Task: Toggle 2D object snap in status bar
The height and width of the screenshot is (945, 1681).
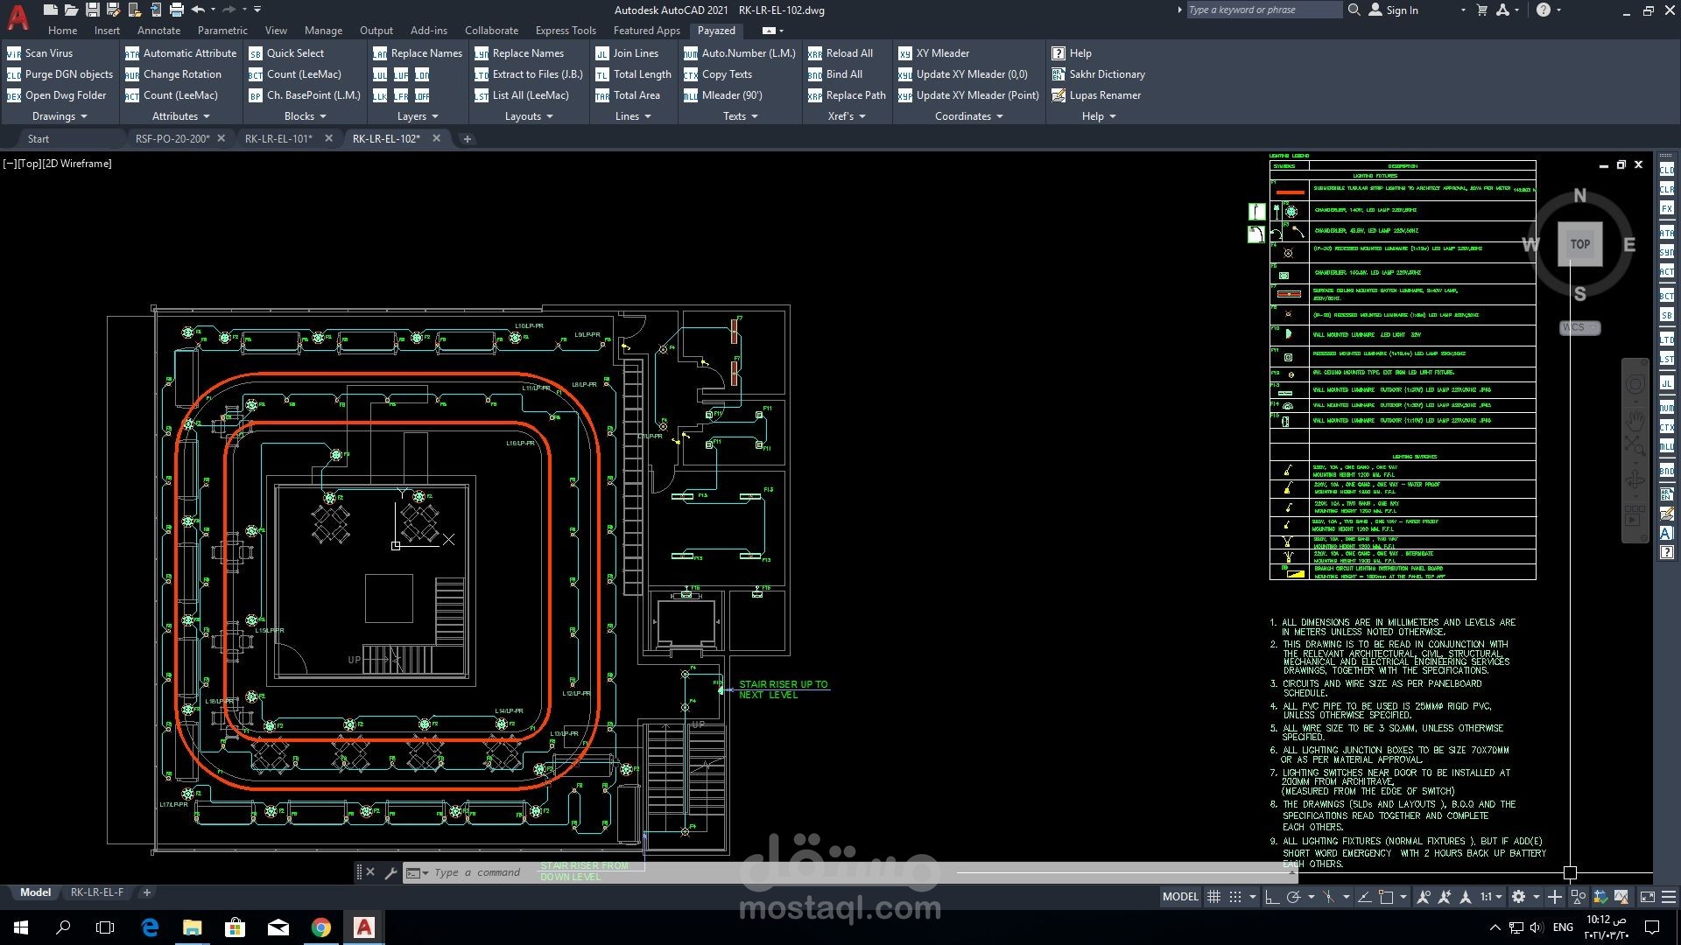Action: tap(1386, 897)
